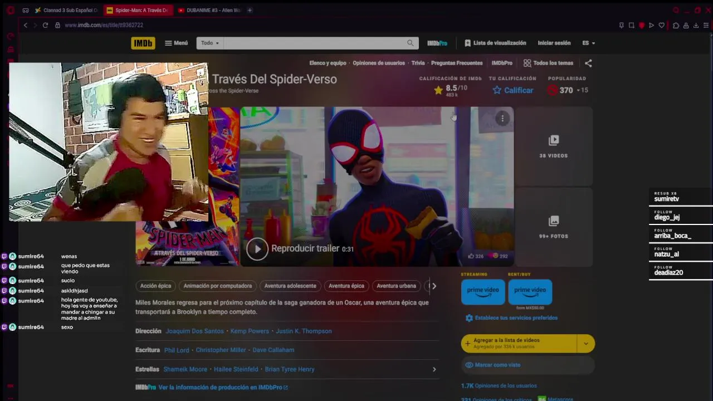The image size is (713, 401).
Task: Share the title with the share icon
Action: tap(588, 63)
